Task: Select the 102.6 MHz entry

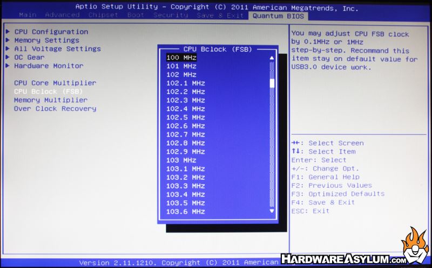Action: [x=186, y=126]
